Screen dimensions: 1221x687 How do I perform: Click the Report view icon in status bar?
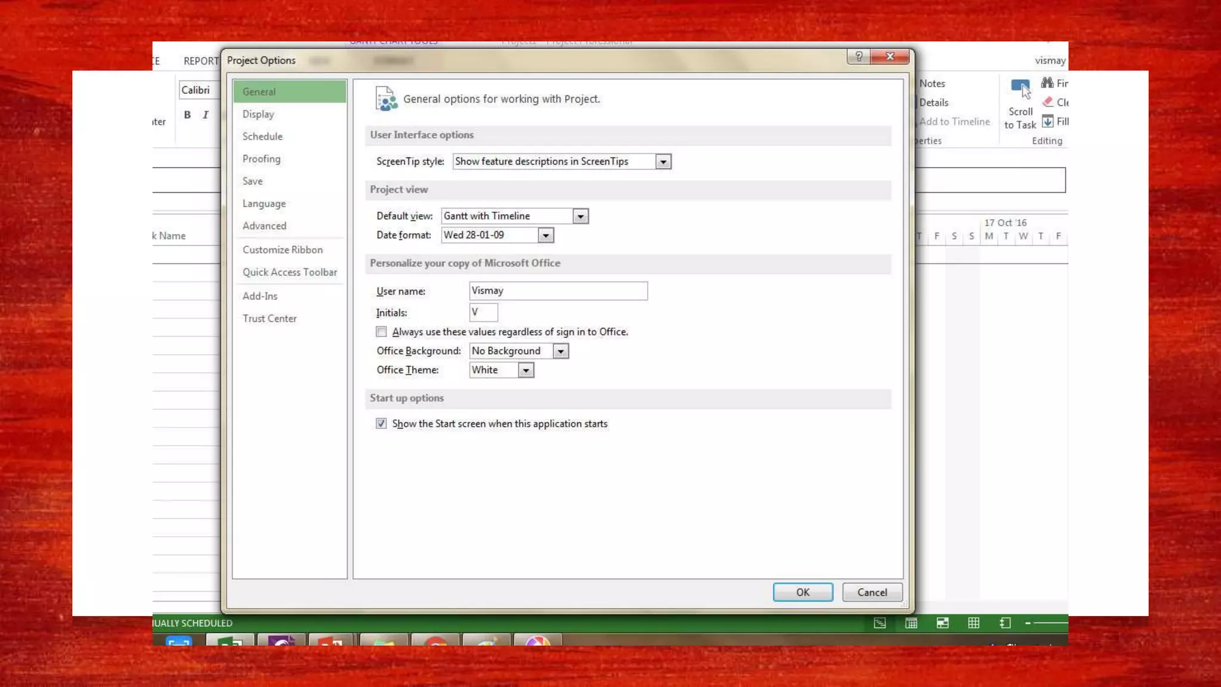click(1005, 623)
